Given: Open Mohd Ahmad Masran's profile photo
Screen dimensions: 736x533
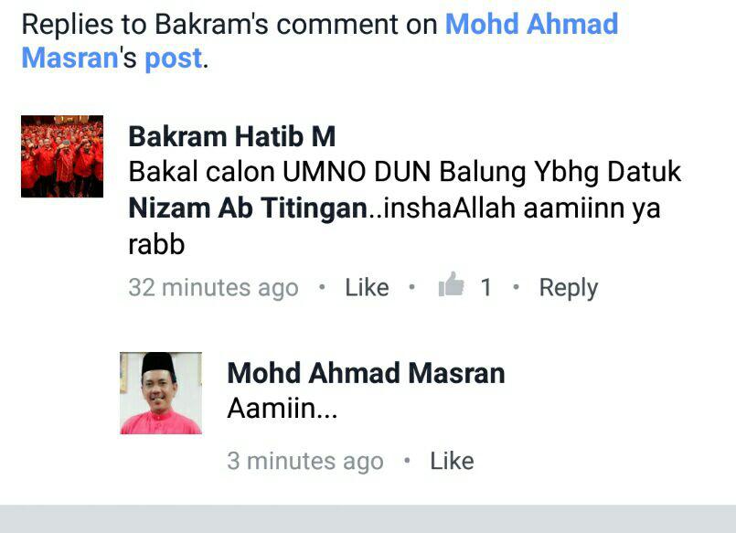Looking at the screenshot, I should [x=161, y=393].
